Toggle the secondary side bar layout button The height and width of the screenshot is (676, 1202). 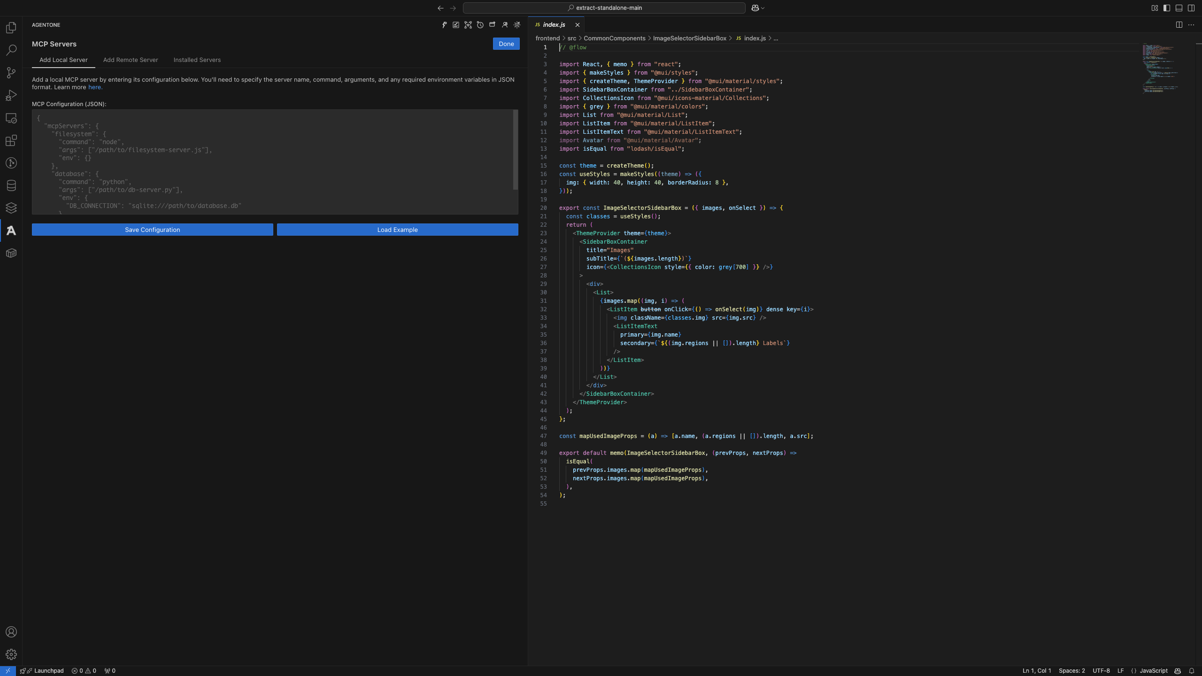tap(1191, 8)
